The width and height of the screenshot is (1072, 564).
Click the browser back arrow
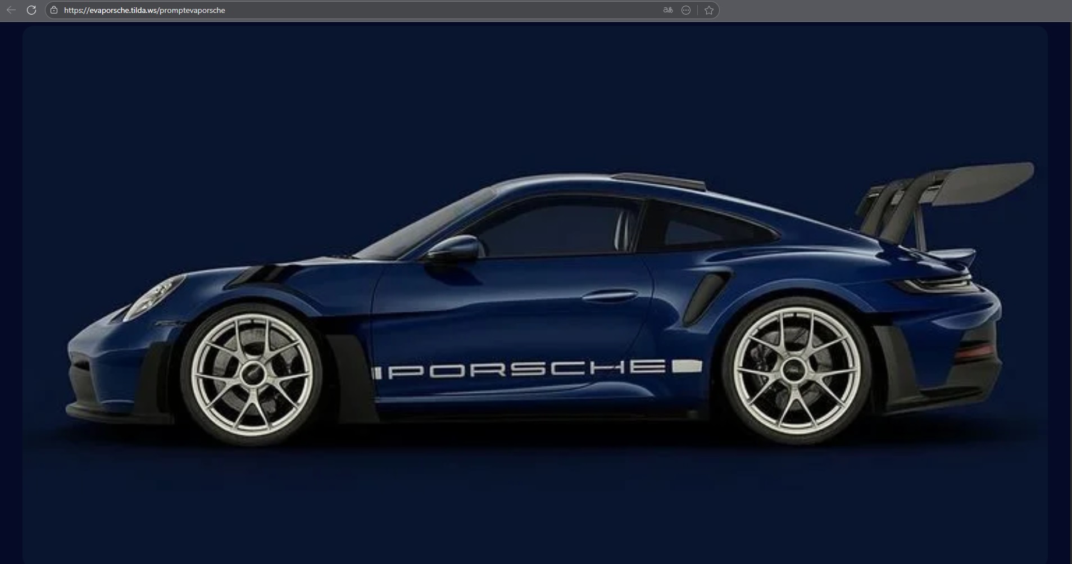click(11, 10)
